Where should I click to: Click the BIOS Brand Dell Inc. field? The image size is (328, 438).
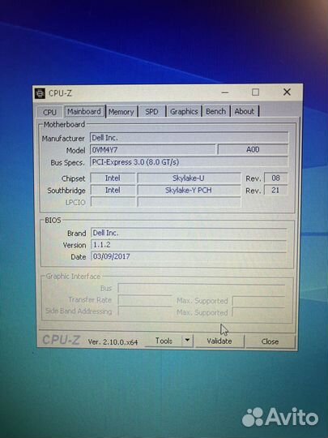pyautogui.click(x=189, y=233)
